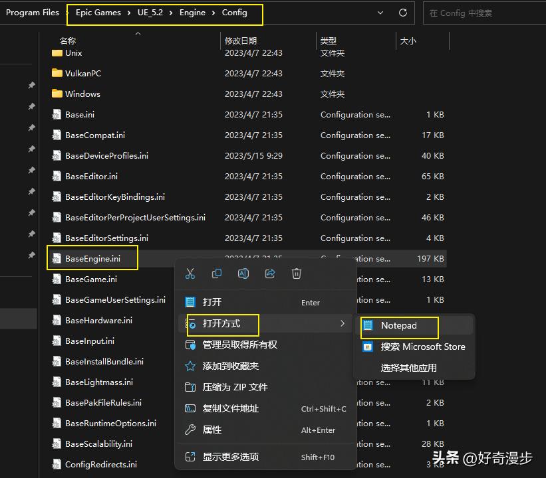This screenshot has height=478, width=546.
Task: Delete the file with the trash icon
Action: (296, 273)
